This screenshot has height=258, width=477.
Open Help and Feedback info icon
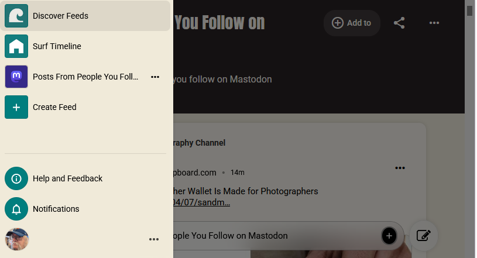click(x=16, y=178)
